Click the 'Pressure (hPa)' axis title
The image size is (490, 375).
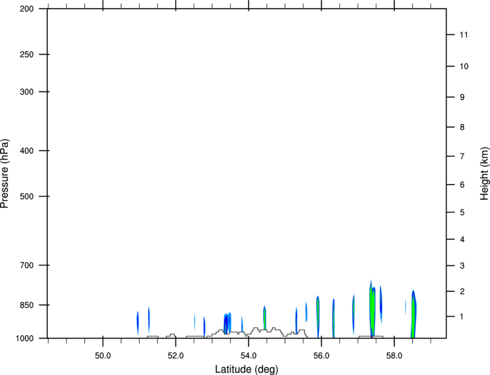(x=5, y=174)
